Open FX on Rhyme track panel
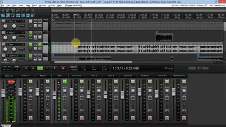Viewport: 226px width, 127px height. coord(30,33)
